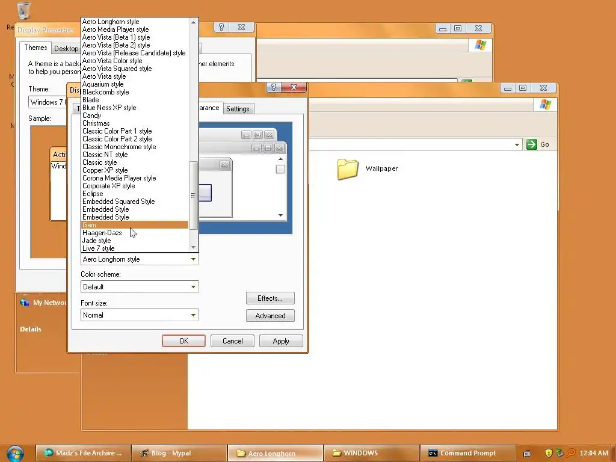Choose "Corporate XP style"
The width and height of the screenshot is (616, 462).
click(x=134, y=186)
